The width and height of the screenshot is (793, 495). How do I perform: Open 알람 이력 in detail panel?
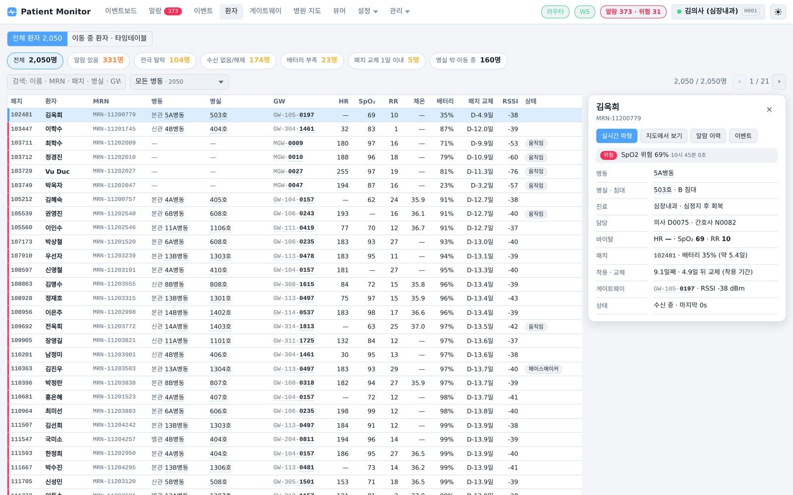(x=708, y=136)
